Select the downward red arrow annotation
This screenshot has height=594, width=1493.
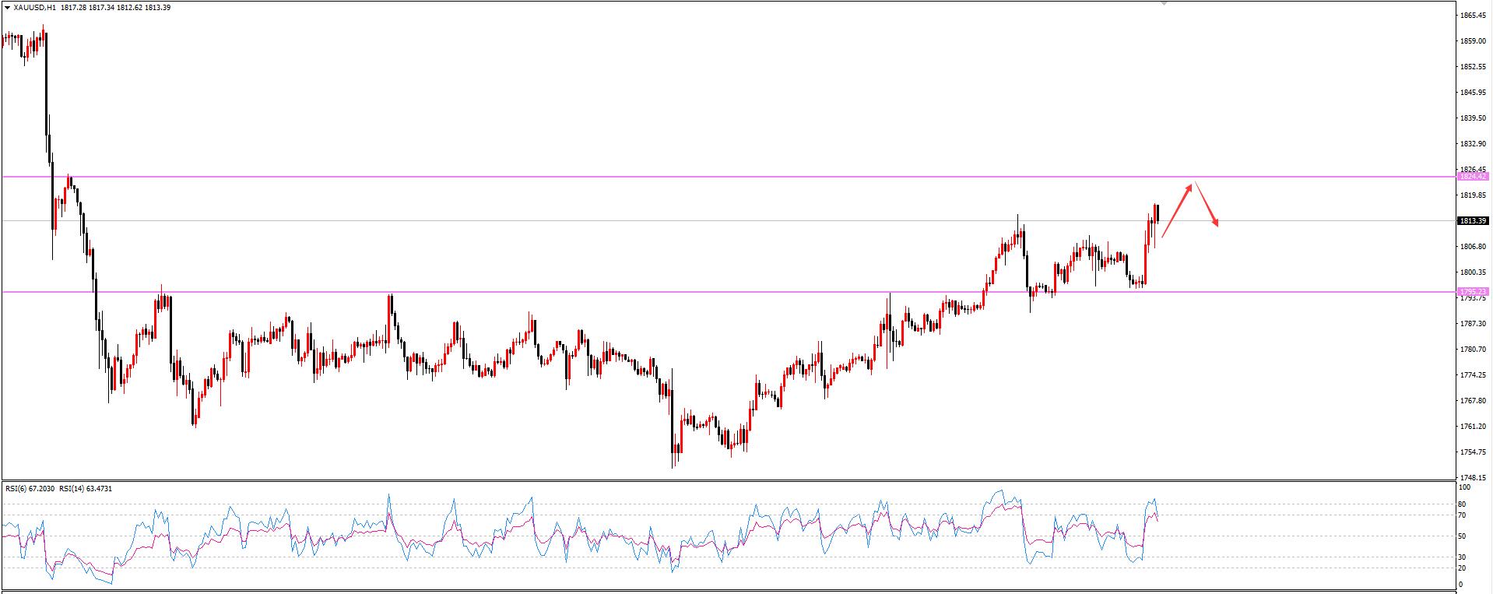pos(1207,206)
